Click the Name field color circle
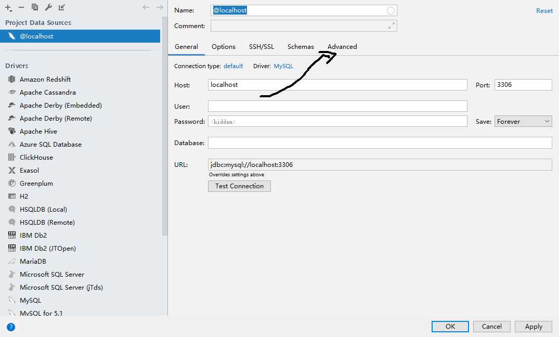Viewport: 559px width, 337px height. point(391,11)
